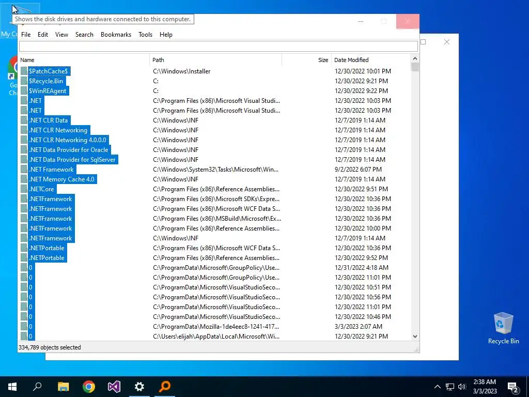Select the .NET CLR Data entry
This screenshot has width=529, height=397.
(x=48, y=120)
